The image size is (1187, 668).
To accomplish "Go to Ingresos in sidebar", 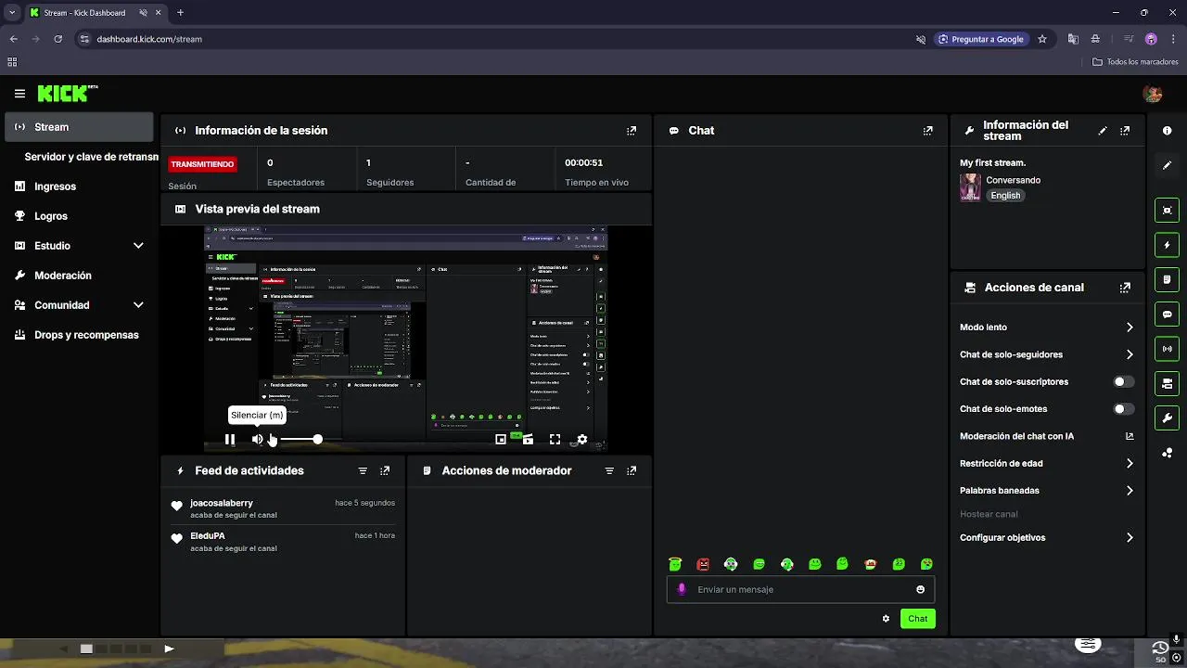I will tap(80, 186).
